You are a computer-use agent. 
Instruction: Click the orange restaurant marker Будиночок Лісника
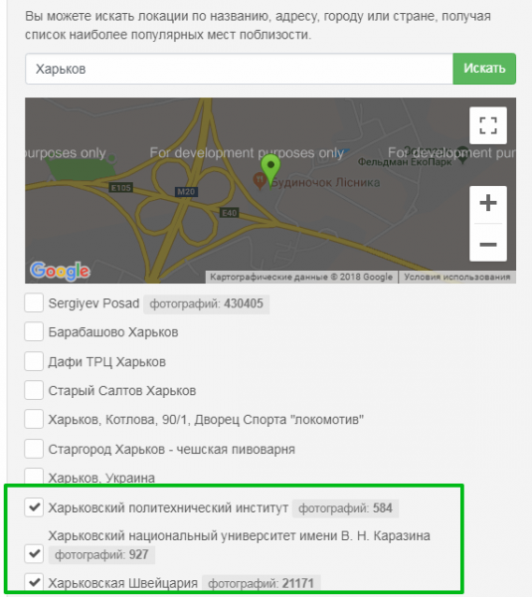click(260, 180)
